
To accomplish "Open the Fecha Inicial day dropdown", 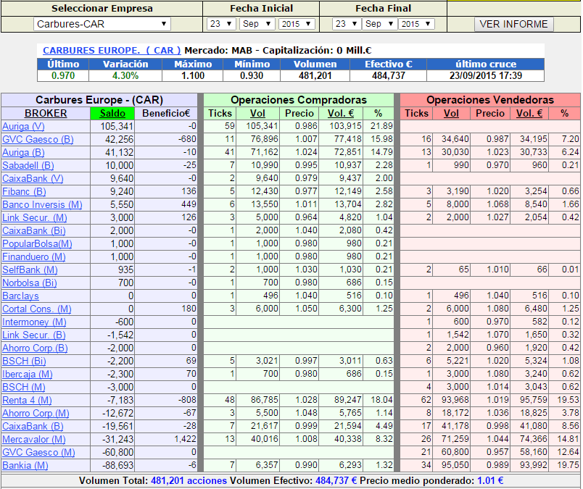I will point(221,24).
